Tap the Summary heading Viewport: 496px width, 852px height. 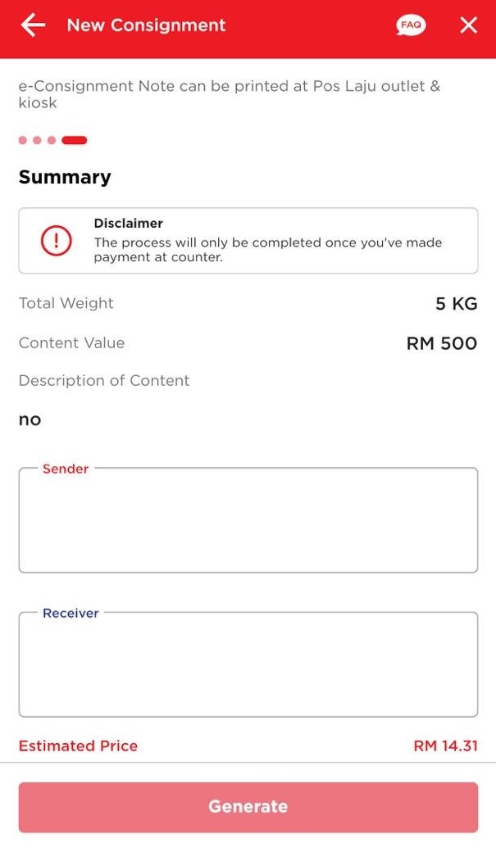pos(65,177)
